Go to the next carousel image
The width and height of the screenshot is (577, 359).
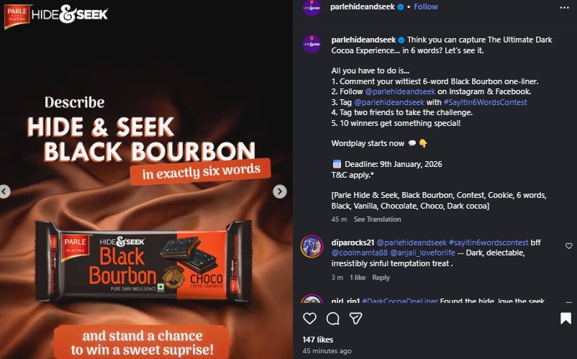coord(280,191)
